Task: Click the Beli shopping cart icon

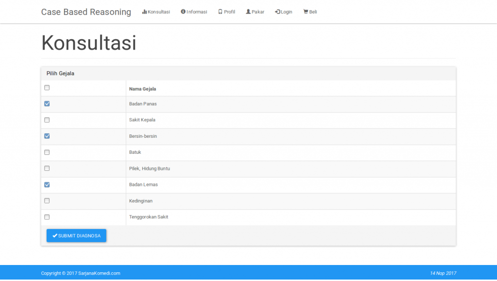Action: pyautogui.click(x=306, y=12)
